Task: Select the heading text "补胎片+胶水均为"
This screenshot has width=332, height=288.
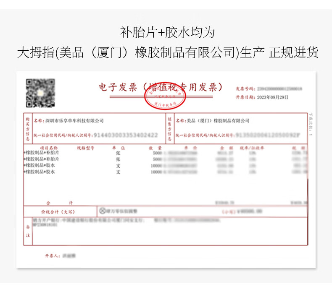Action: 168,32
